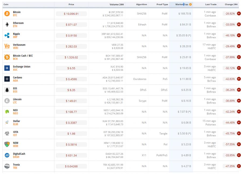
Task: Toggle Market Cap sort order arrow
Action: (191, 5)
